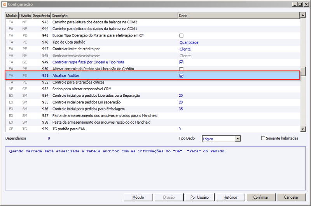This screenshot has width=311, height=206.
Task: Uncheck Controlar regra fiscal por Origem checkbox
Action: (x=181, y=62)
